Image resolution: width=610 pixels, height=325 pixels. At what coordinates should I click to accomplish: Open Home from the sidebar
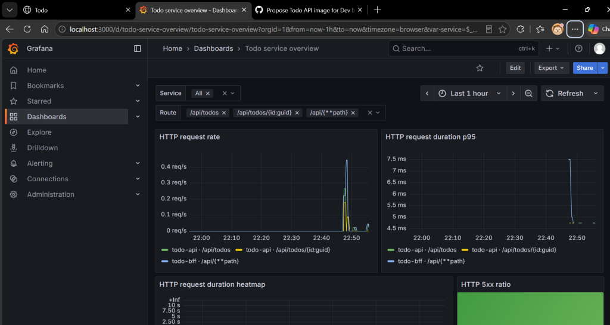(36, 70)
